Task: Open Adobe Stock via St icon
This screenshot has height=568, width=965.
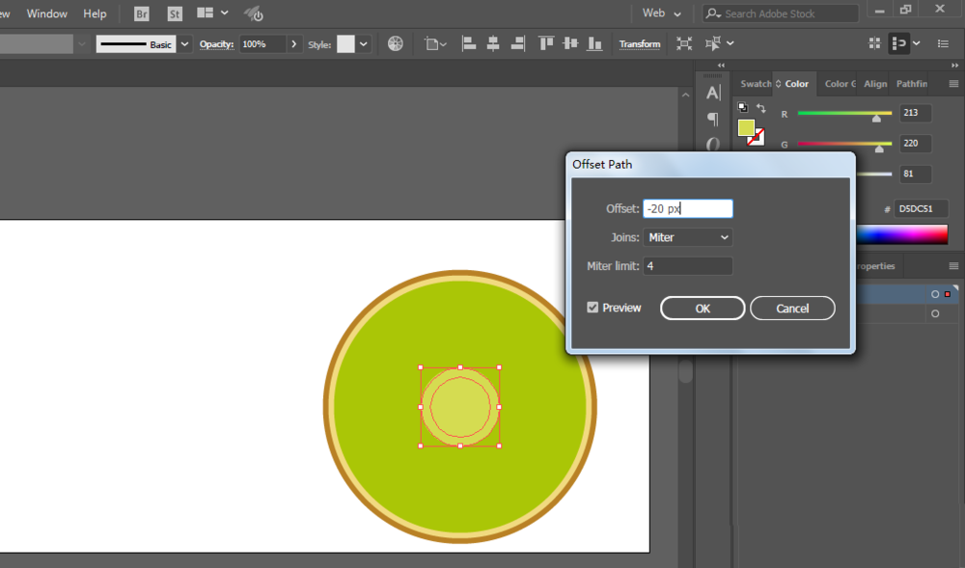Action: tap(175, 14)
